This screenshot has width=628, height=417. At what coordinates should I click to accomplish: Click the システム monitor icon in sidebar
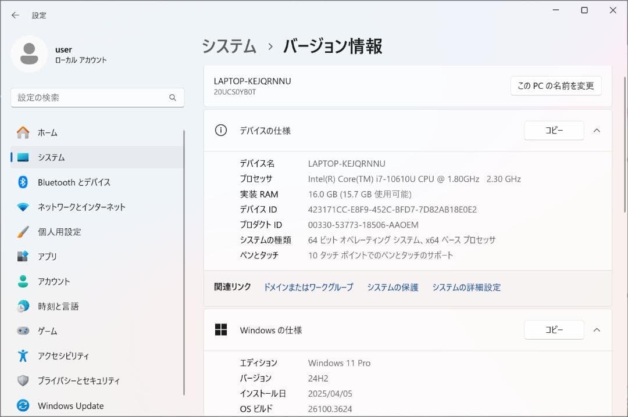[x=23, y=157]
